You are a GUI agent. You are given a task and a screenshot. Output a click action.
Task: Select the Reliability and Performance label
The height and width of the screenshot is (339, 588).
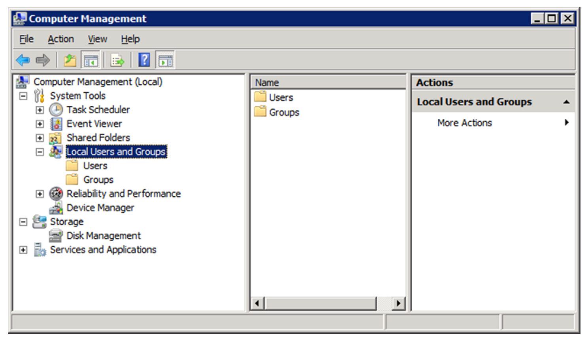tap(124, 194)
